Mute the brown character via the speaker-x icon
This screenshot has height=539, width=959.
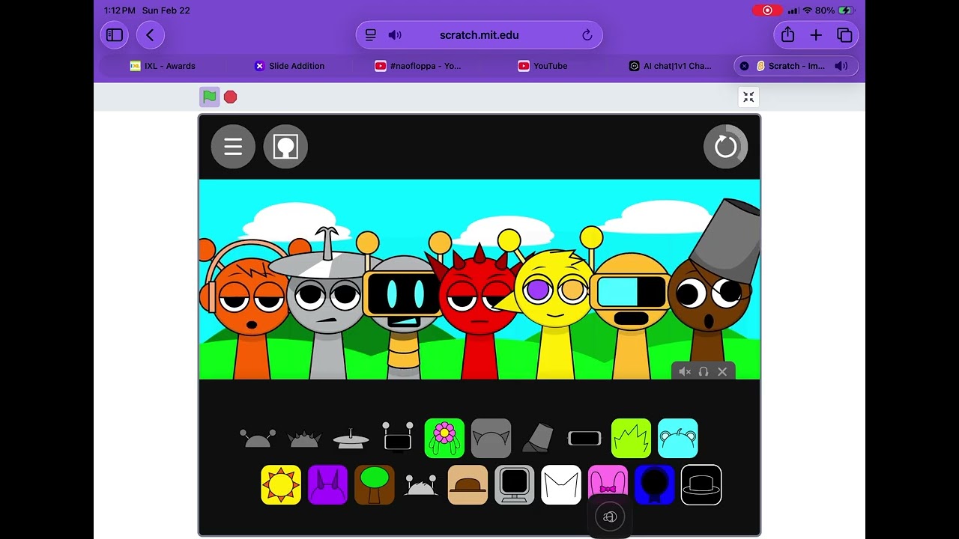pos(684,371)
